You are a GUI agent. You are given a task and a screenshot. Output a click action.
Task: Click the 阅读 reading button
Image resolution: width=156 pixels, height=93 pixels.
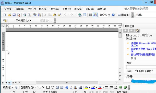click(124, 15)
